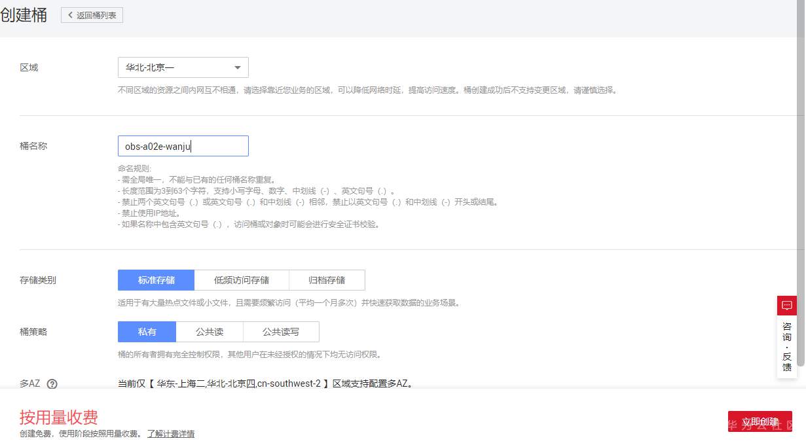
Task: Select 归档存储 storage class
Action: tap(327, 280)
